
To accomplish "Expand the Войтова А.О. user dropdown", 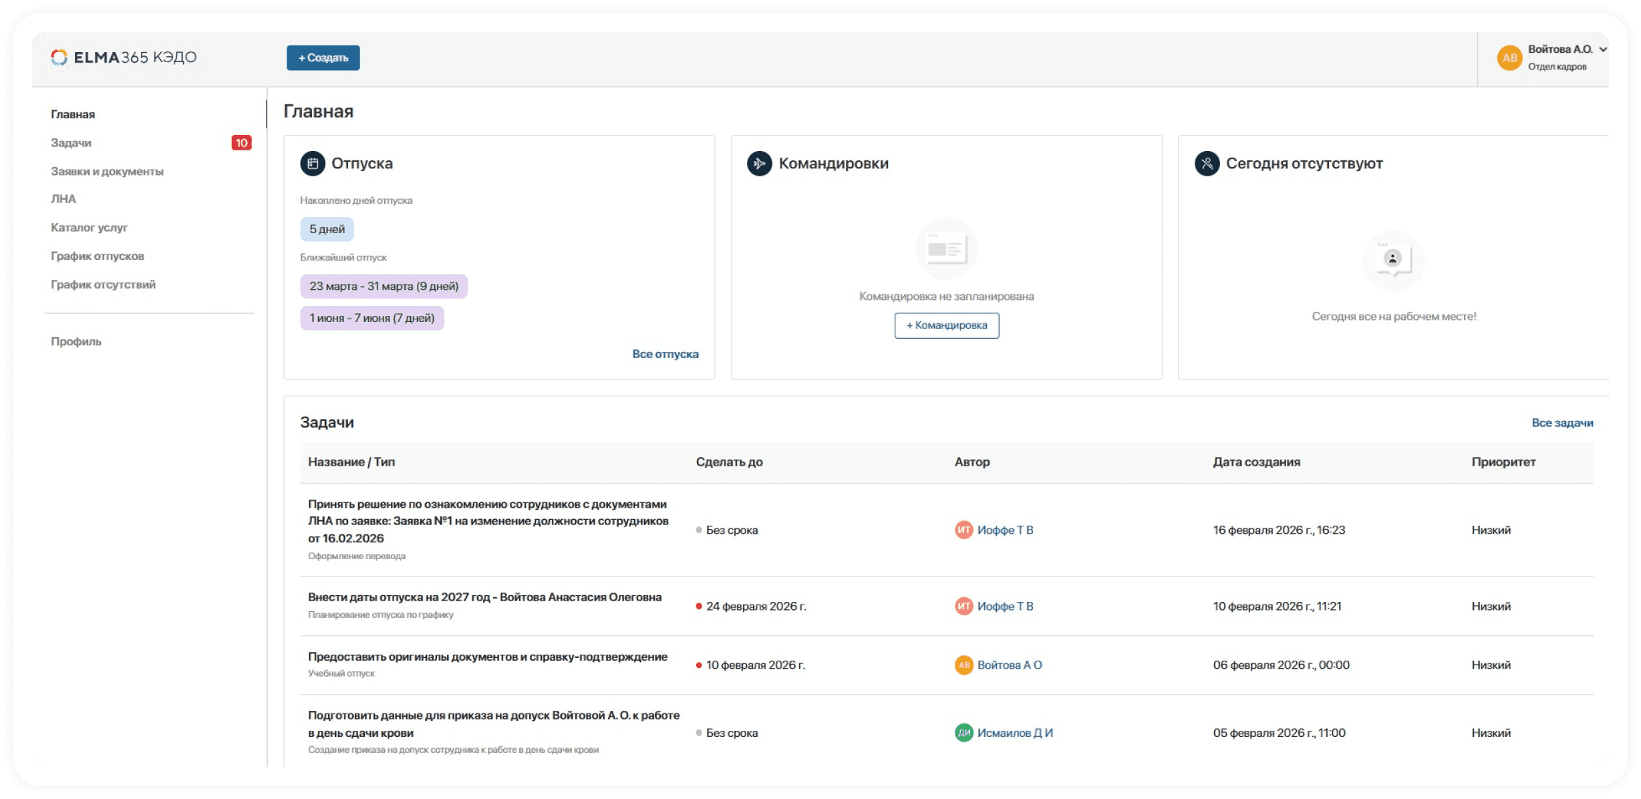I will [1602, 49].
